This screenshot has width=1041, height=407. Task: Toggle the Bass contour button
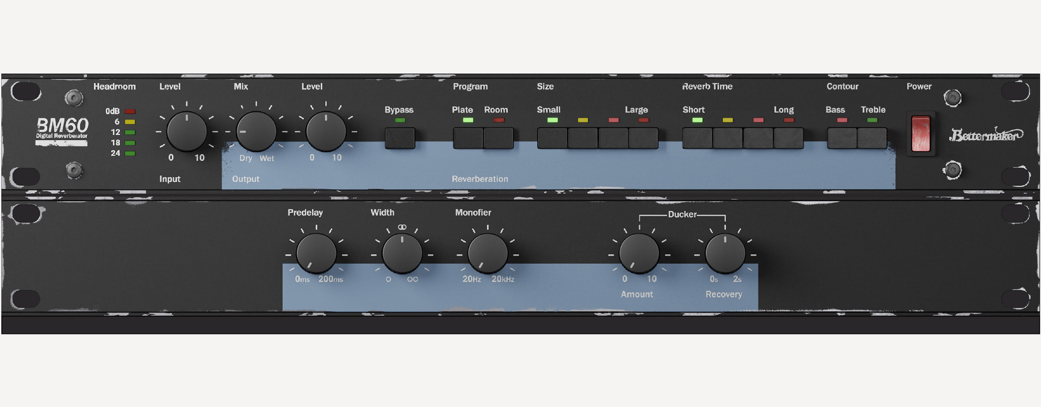click(x=842, y=138)
